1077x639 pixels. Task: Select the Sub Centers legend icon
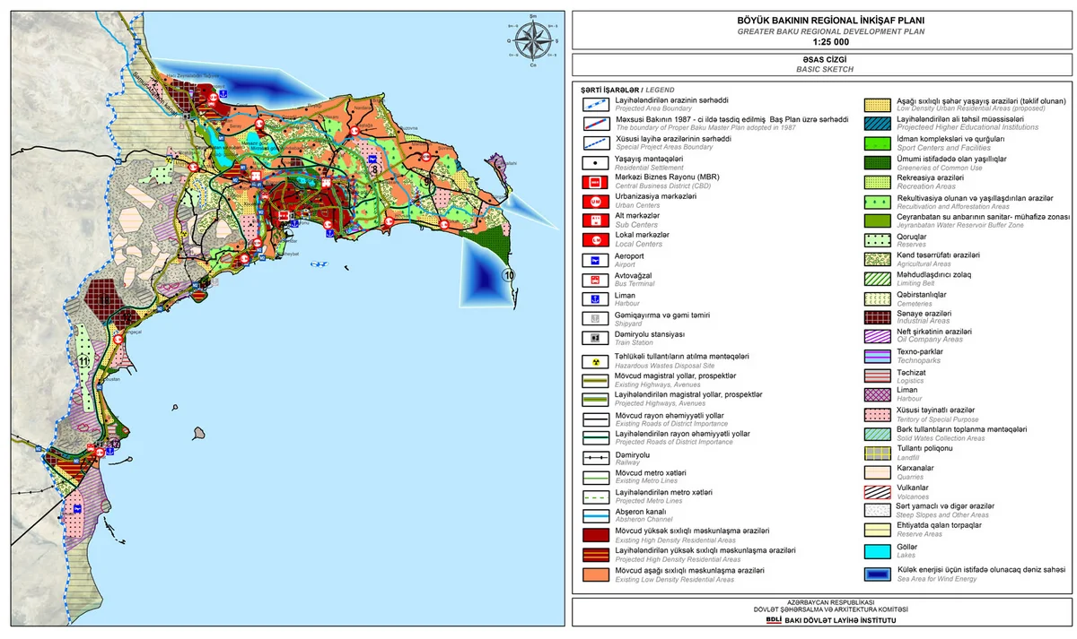pos(595,220)
